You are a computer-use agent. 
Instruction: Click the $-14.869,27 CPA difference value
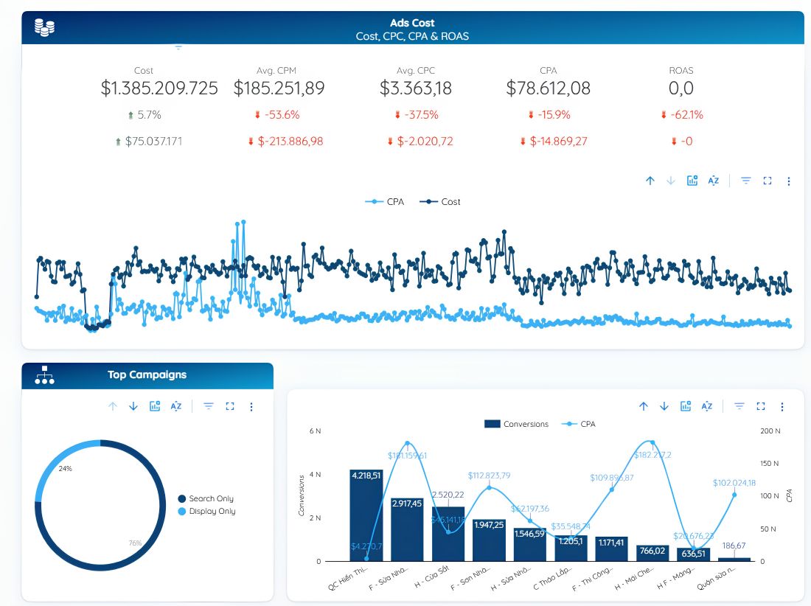(x=554, y=141)
